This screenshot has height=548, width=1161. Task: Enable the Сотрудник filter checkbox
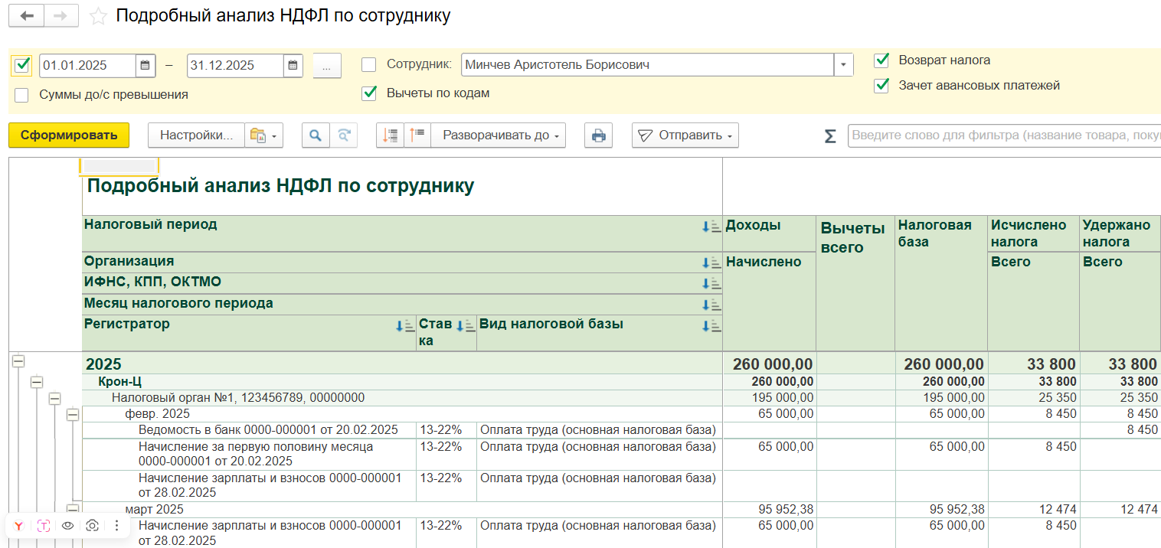369,65
